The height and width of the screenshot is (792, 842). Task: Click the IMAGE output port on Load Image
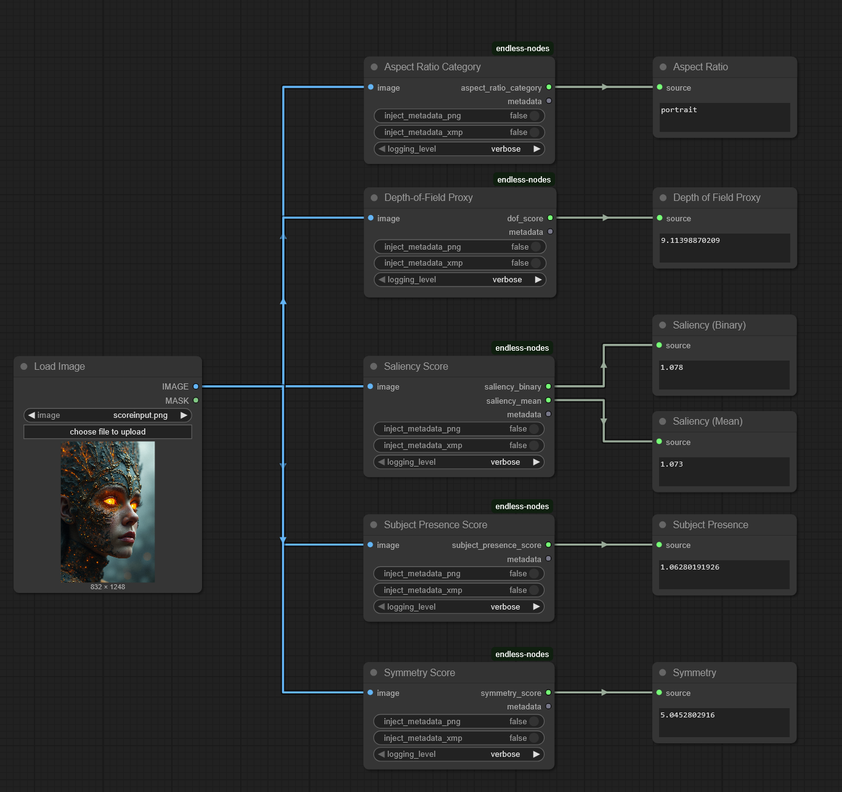point(196,386)
